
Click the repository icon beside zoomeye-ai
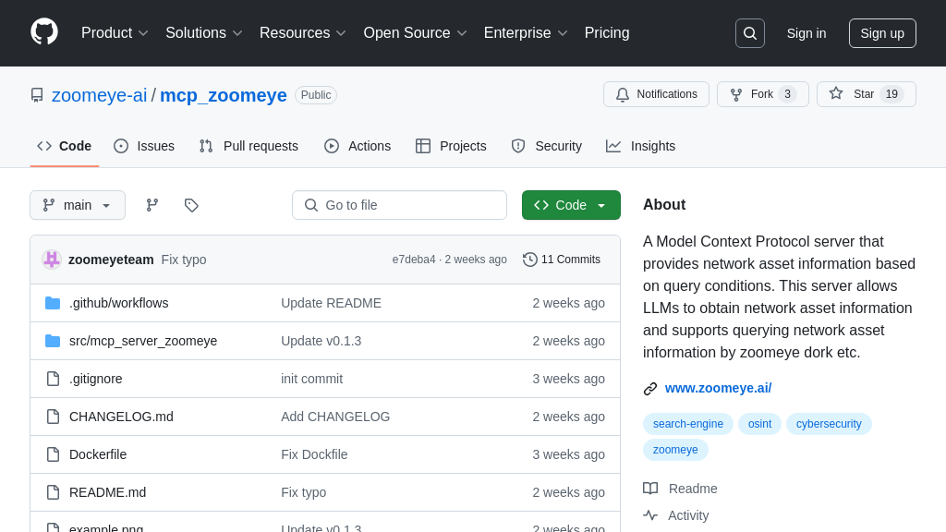pyautogui.click(x=37, y=95)
